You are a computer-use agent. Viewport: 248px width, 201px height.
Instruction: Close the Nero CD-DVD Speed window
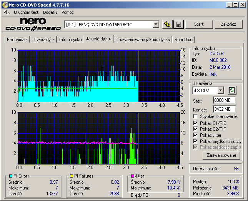click(x=243, y=5)
